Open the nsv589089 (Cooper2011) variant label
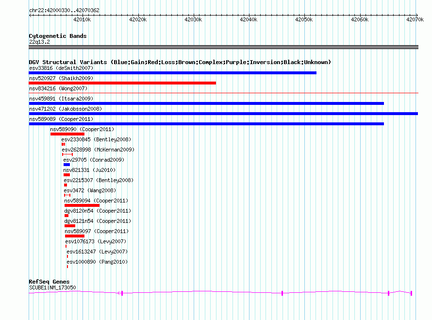Screen dimensions: 432x320 [x=61, y=119]
